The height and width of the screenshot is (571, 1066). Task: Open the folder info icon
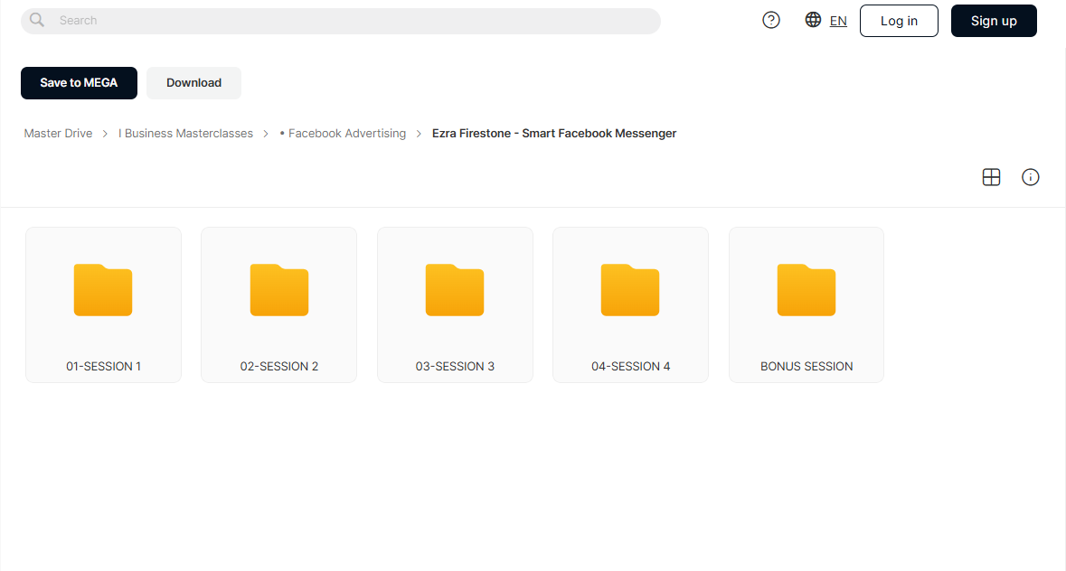(x=1031, y=177)
